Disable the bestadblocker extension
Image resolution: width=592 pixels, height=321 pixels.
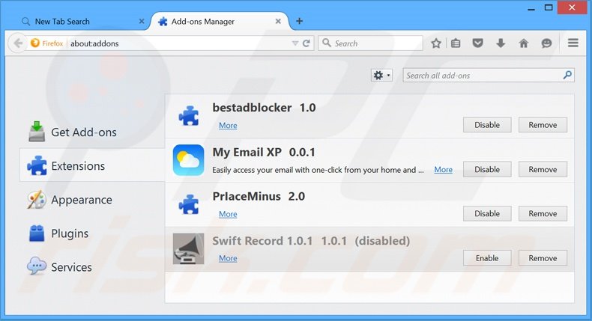[x=486, y=125]
